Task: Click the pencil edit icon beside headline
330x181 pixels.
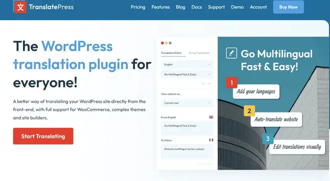Action: coord(231,53)
